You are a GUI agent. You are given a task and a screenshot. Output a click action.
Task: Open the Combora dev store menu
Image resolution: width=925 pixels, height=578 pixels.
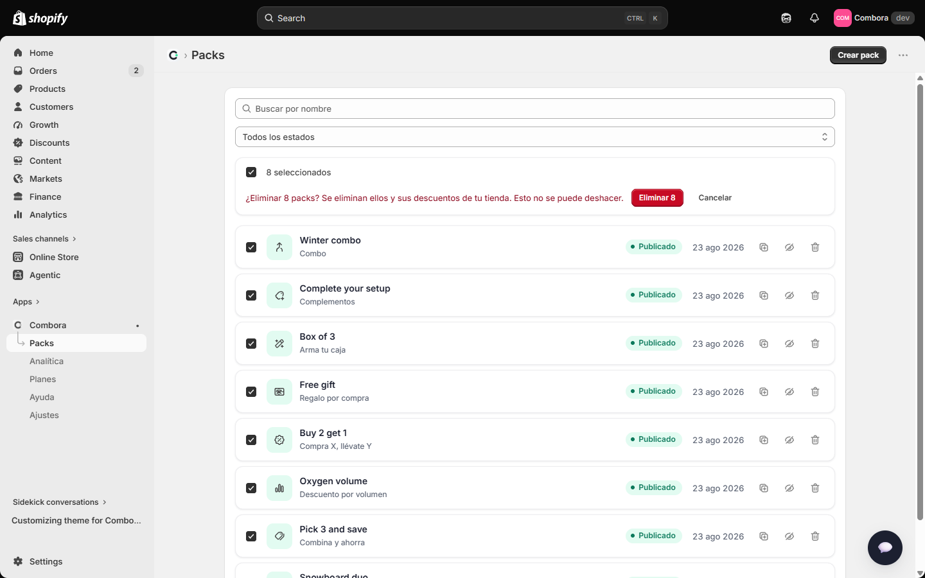pos(874,18)
